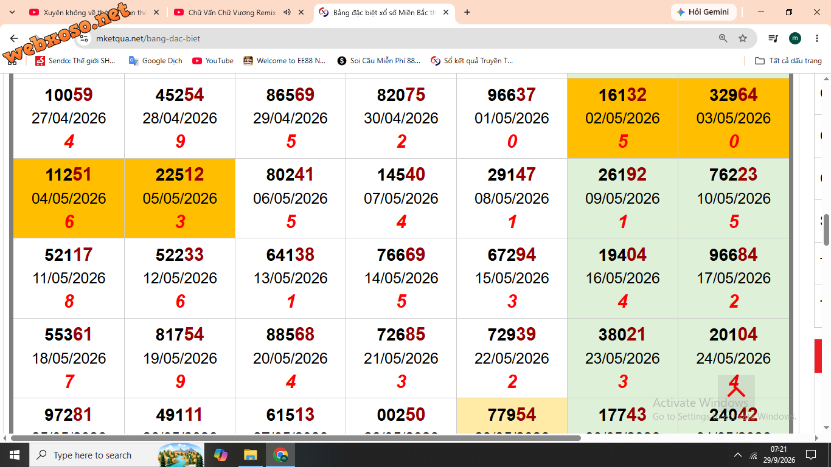
Task: Click the red scroll-to-top arrow button
Action: [x=736, y=392]
